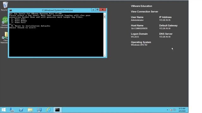Click the SA-CONNSERVER host name text

pyautogui.click(x=139, y=29)
